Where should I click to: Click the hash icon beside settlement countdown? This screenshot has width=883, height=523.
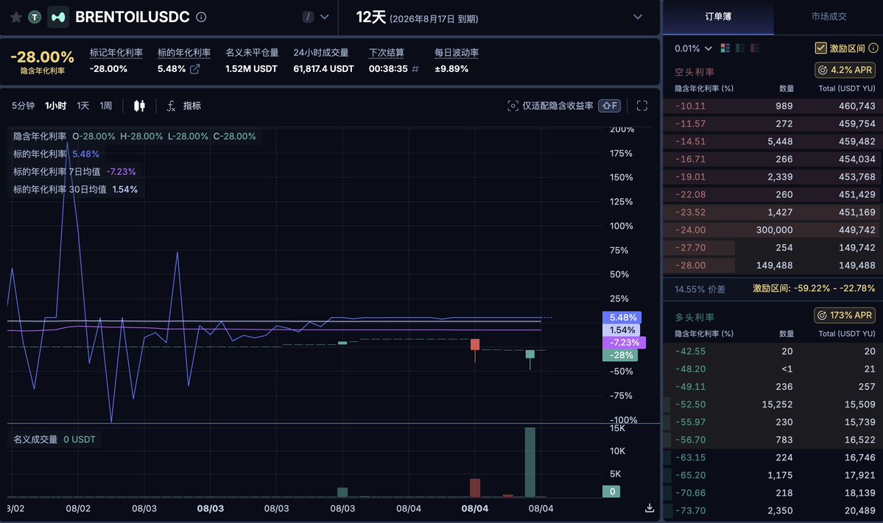pyautogui.click(x=415, y=69)
